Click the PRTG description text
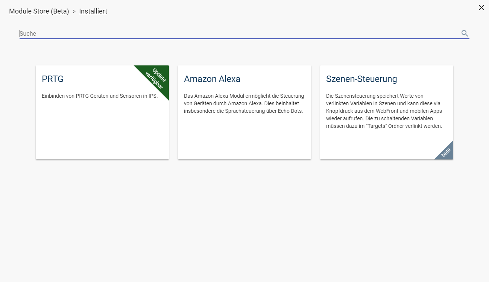489x282 pixels. 99,96
